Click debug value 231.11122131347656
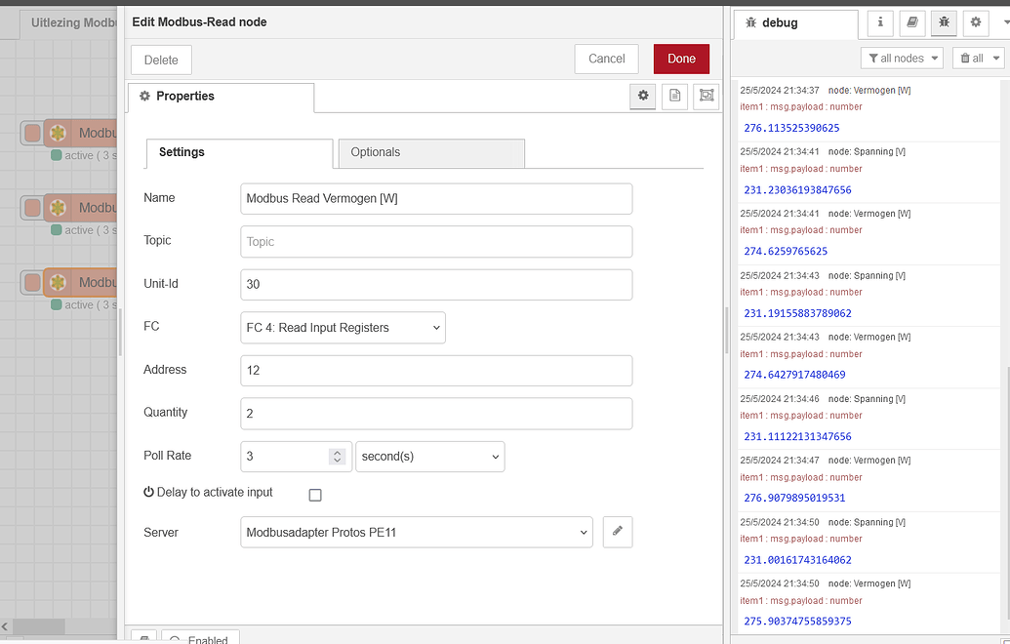This screenshot has height=644, width=1010. [x=797, y=436]
